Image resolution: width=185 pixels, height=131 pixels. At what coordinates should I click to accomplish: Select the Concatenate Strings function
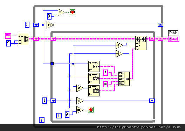coord(124,79)
